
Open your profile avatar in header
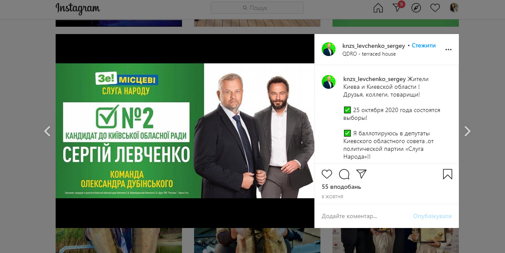454,8
